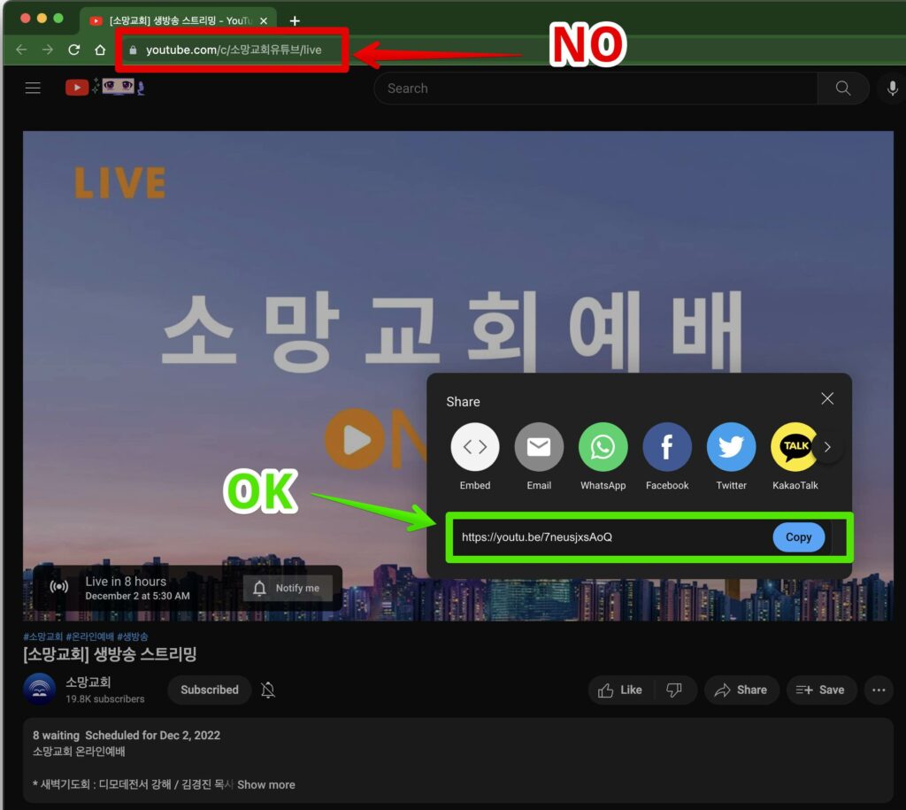Open the 소망교회 channel avatar

click(x=39, y=690)
